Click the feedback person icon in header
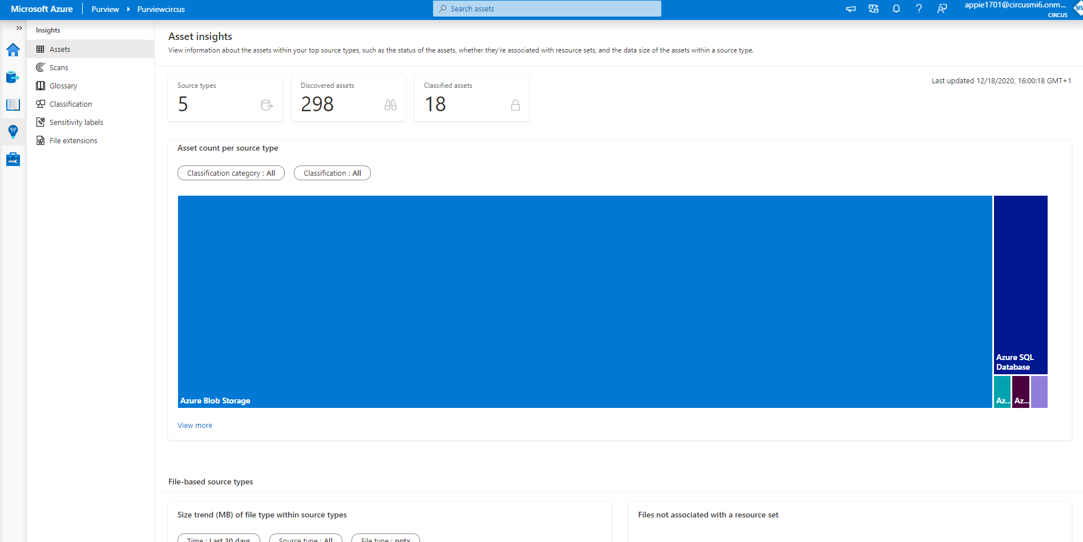 [941, 9]
